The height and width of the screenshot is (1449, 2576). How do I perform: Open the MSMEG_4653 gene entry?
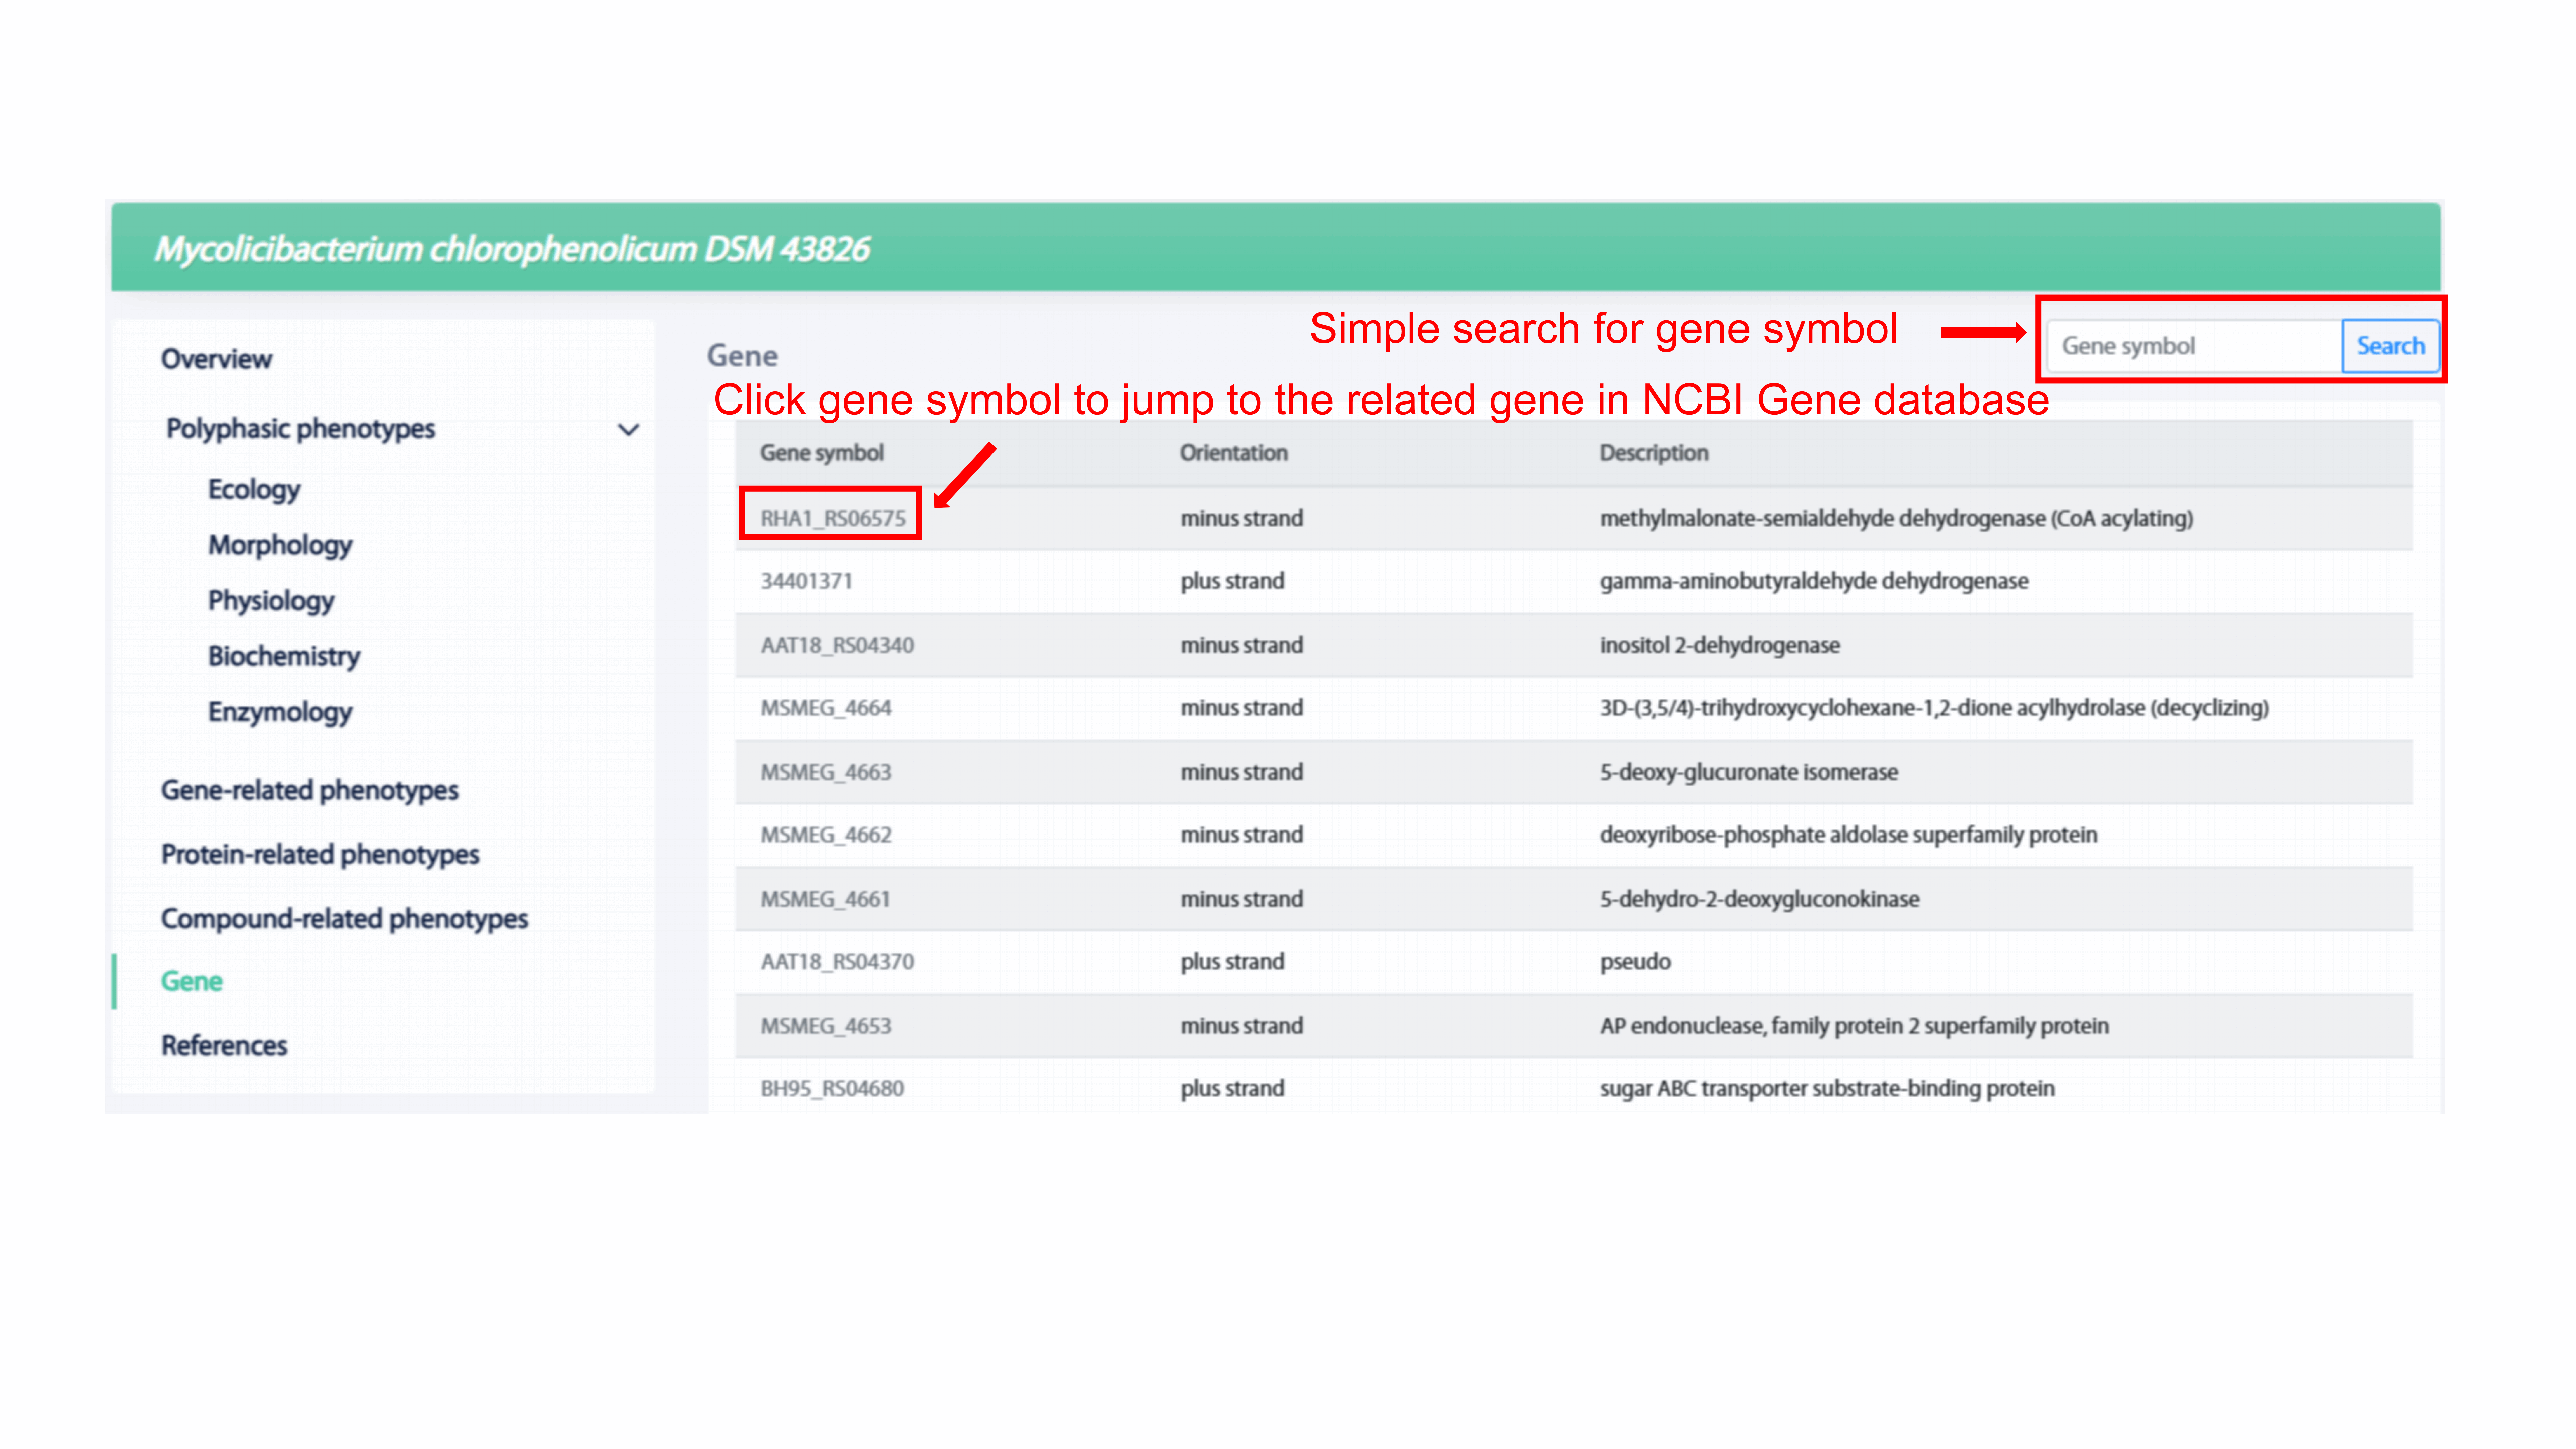(x=825, y=1026)
